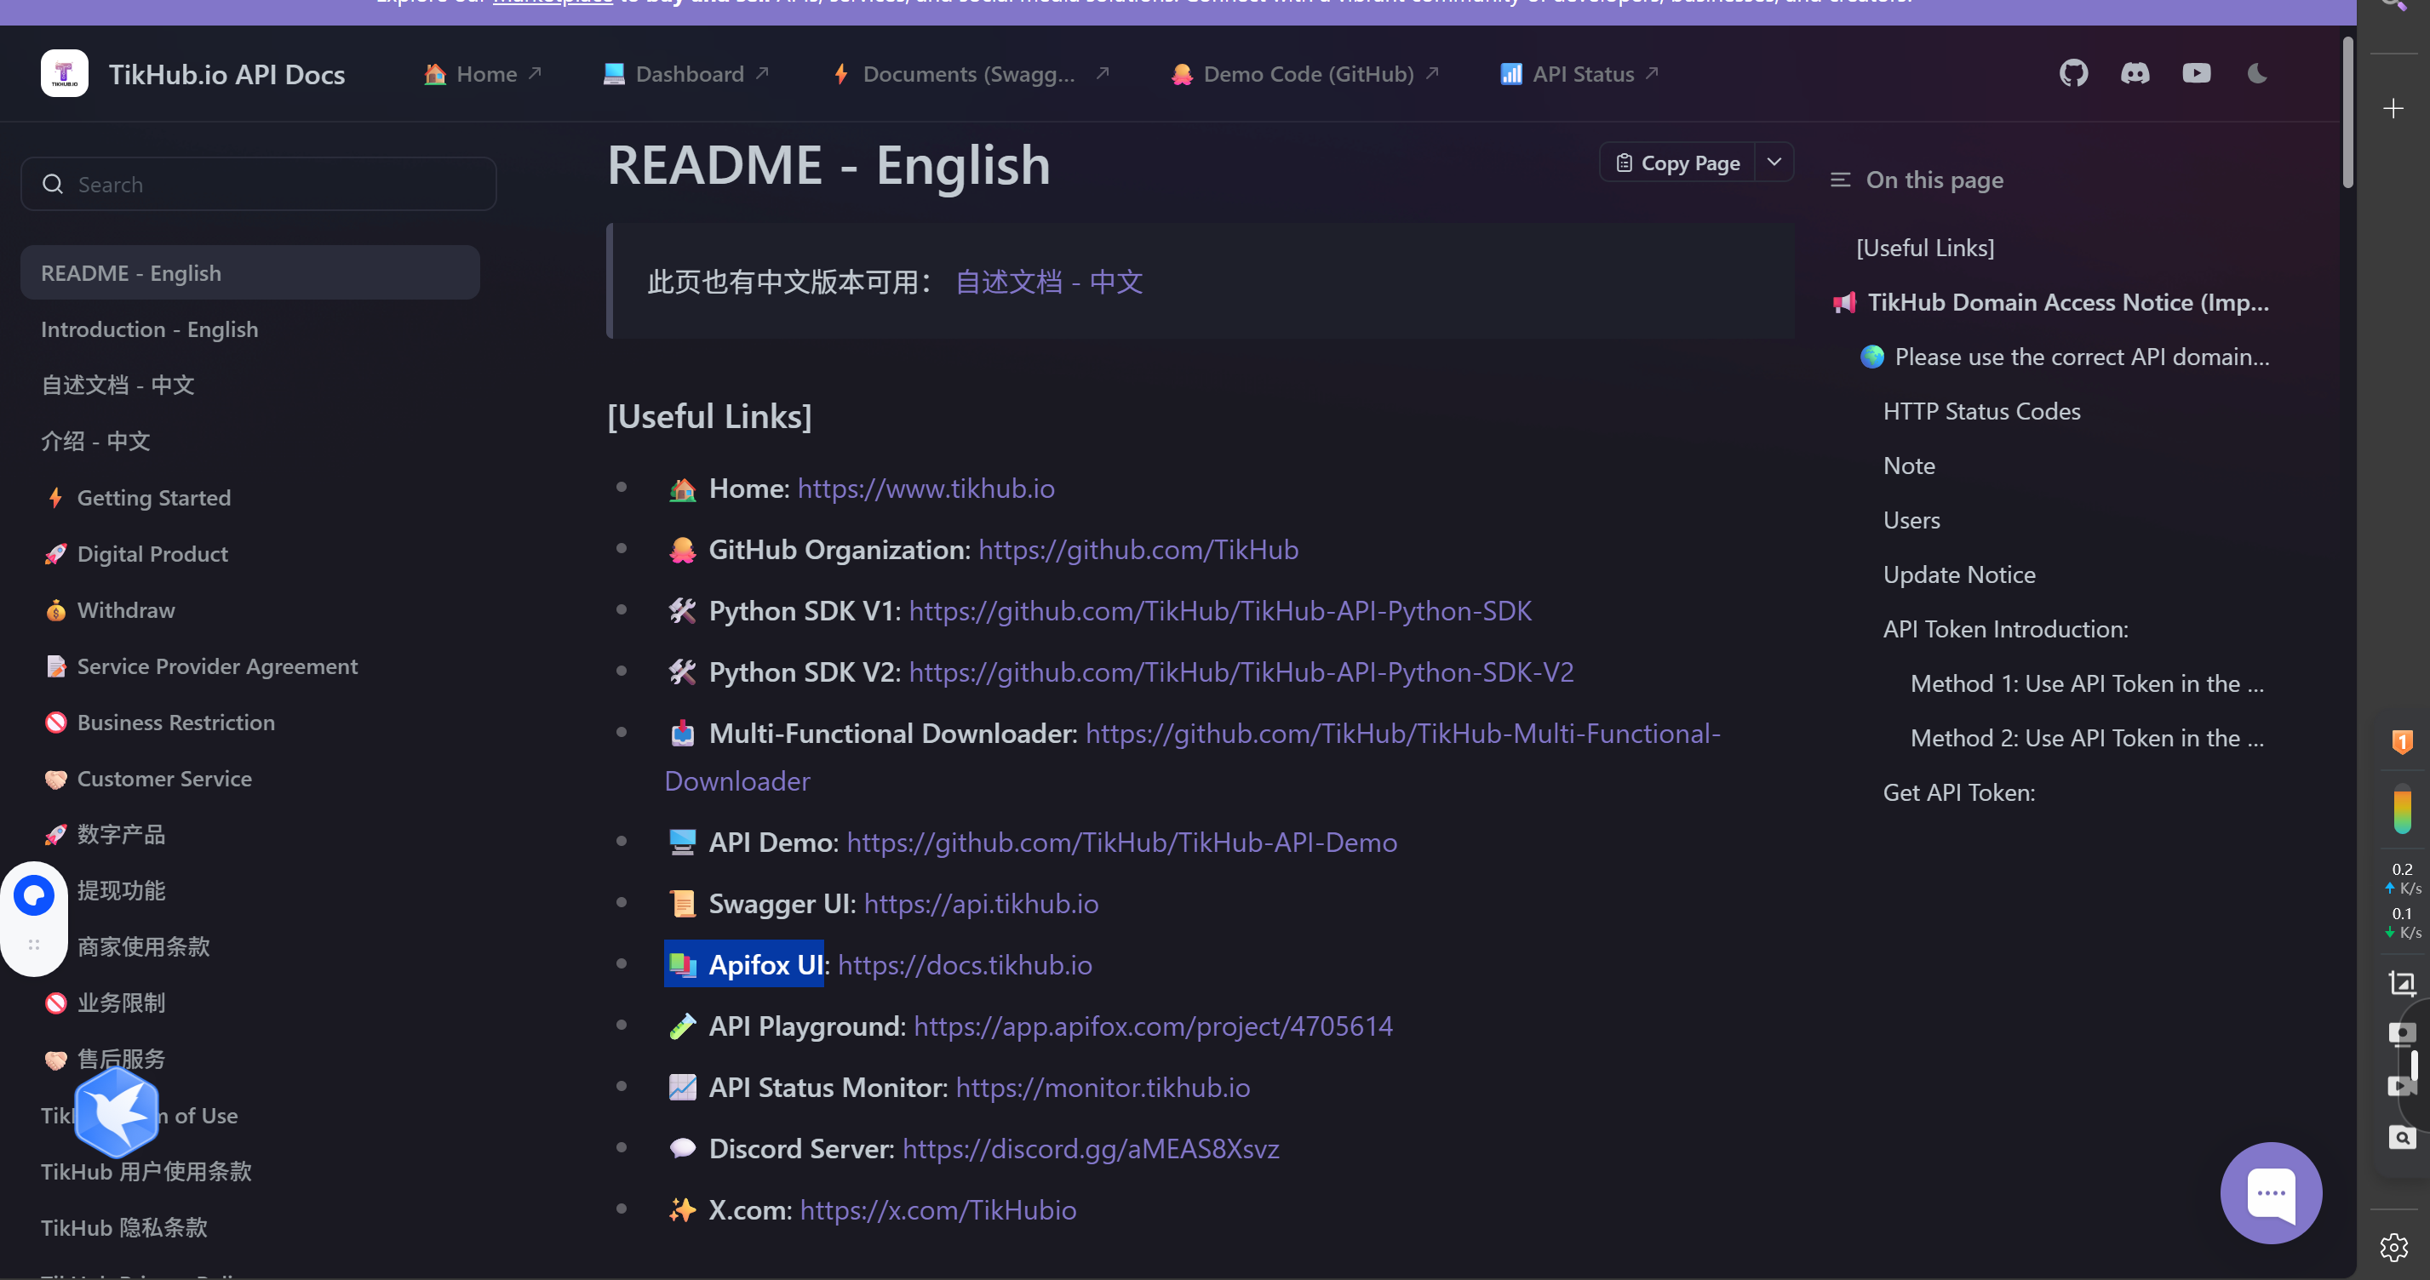Screen dimensions: 2430x1280
Task: Open the Python SDK V1 link
Action: 1221,611
